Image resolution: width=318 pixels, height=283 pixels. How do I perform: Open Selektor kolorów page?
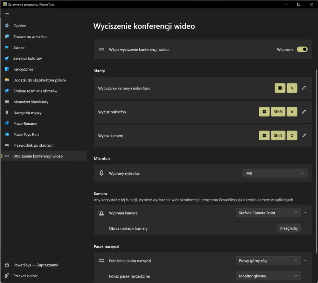[44, 58]
